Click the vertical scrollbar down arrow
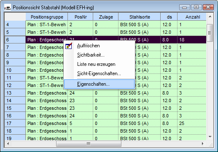This screenshot has width=218, height=152. (x=210, y=137)
